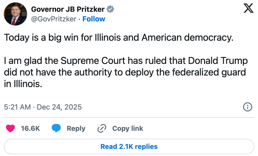This screenshot has width=258, height=156.
Task: Click the "I am glad" line of the tweet
Action: [126, 61]
